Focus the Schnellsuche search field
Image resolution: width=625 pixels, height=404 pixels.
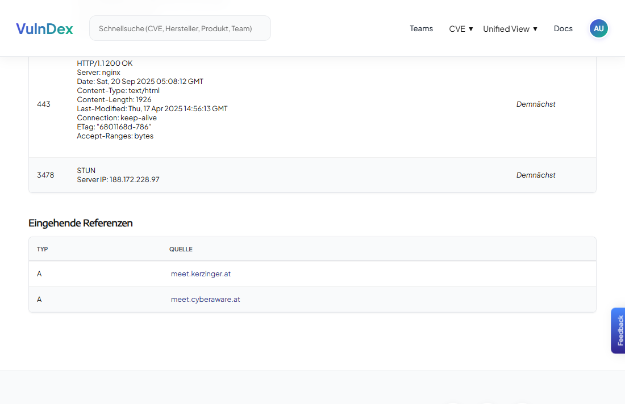click(180, 28)
